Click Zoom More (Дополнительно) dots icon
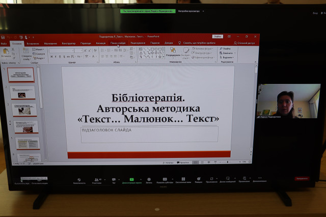The width and height of the screenshot is (326, 217). point(260,178)
